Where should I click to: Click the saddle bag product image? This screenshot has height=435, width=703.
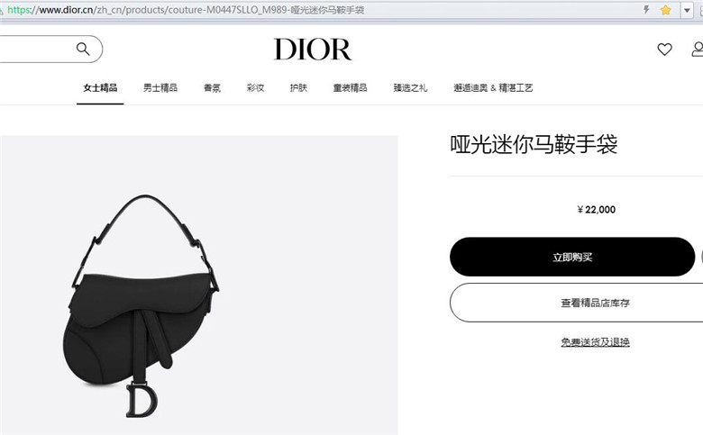click(x=141, y=306)
